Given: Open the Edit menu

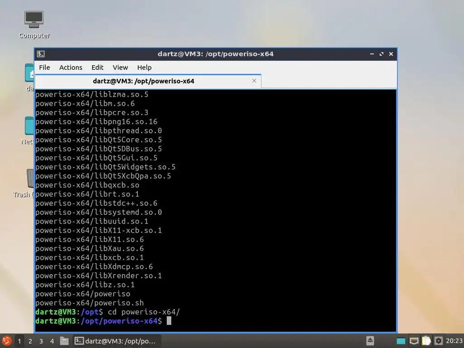Looking at the screenshot, I should click(97, 68).
